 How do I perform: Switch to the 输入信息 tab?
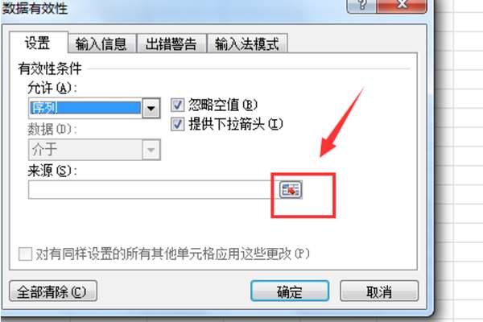click(101, 43)
